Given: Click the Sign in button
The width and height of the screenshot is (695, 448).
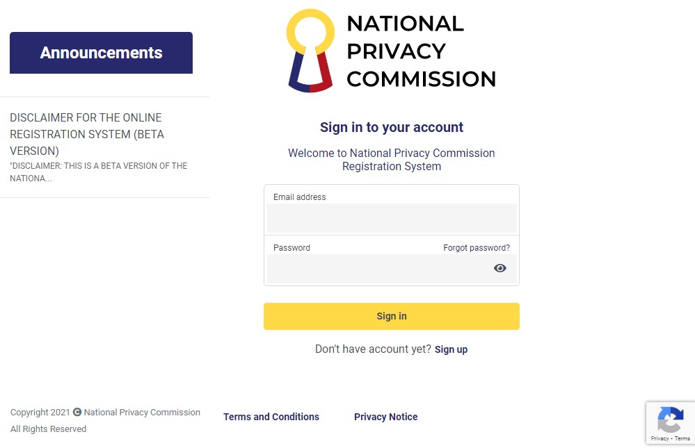Looking at the screenshot, I should point(391,316).
